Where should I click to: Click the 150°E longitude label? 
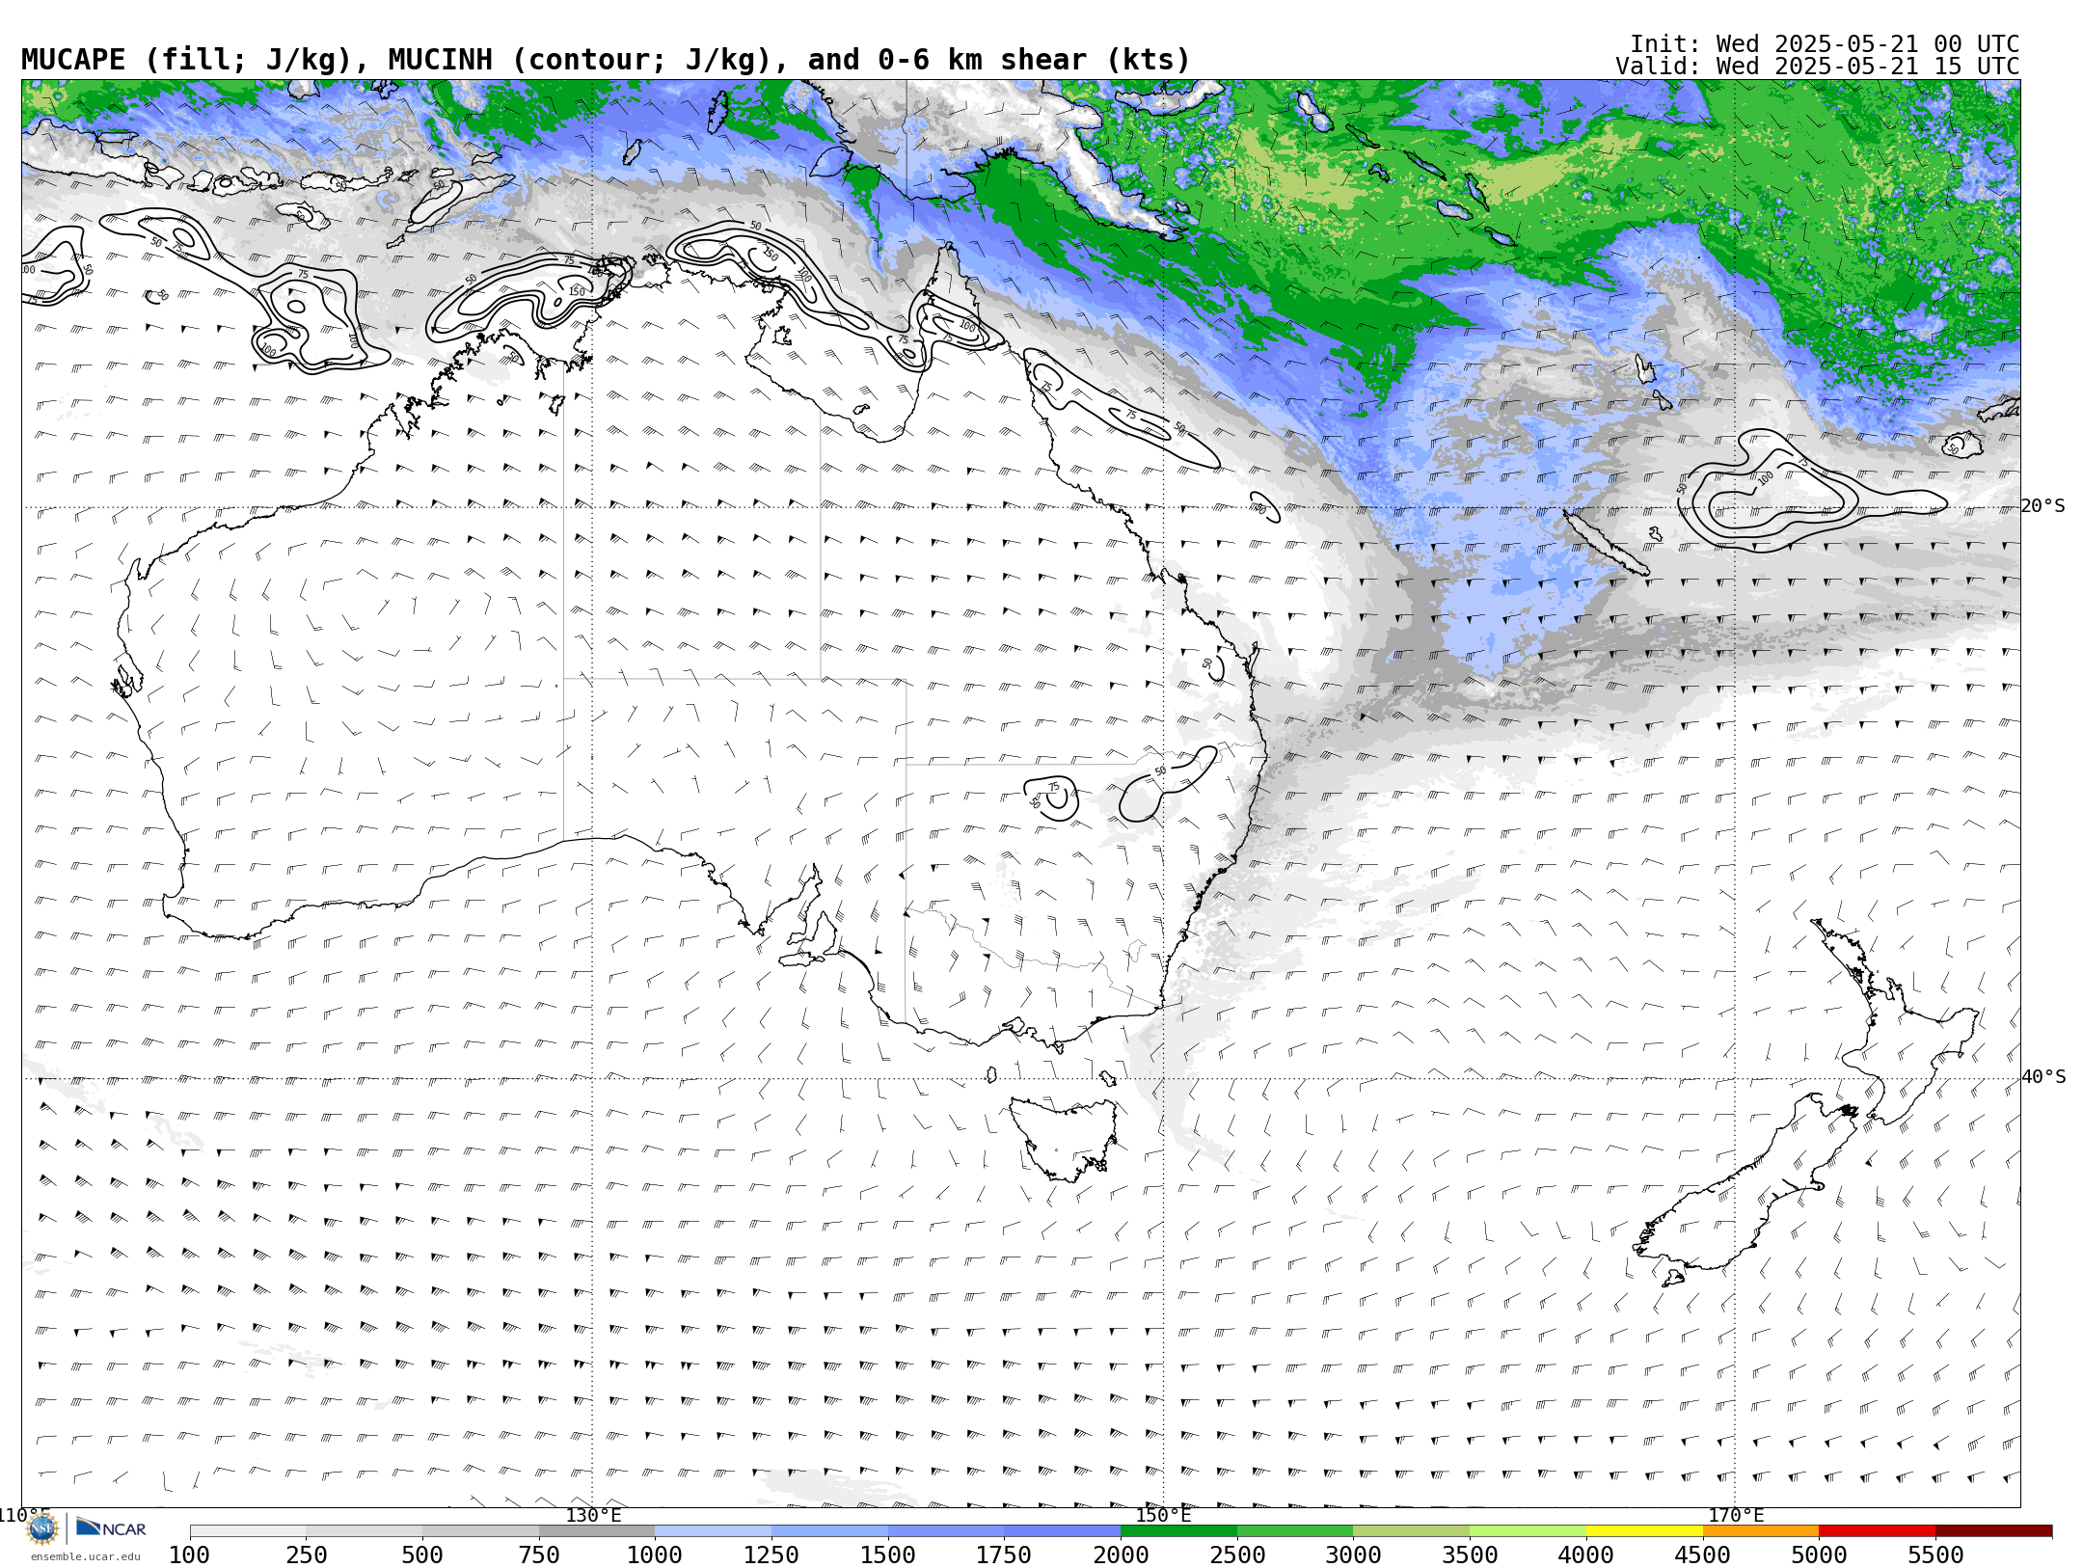[x=1163, y=1516]
